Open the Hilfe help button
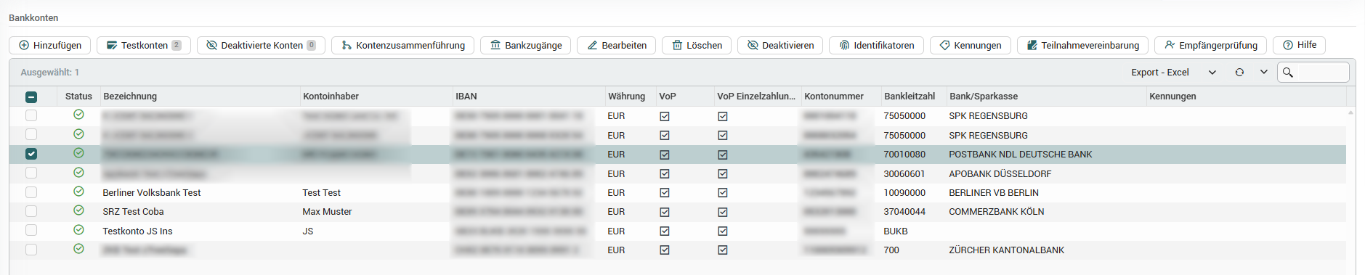 tap(1300, 45)
